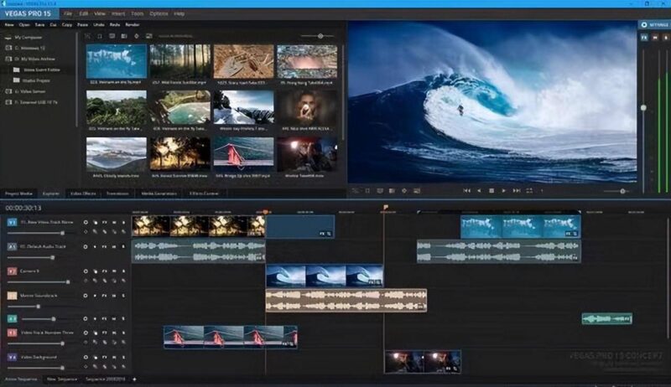Screen dimensions: 671x387
Task: Solo the Camera II track
Action: pos(124,271)
